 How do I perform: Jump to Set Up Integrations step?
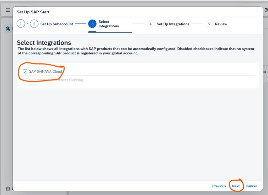coord(173,24)
